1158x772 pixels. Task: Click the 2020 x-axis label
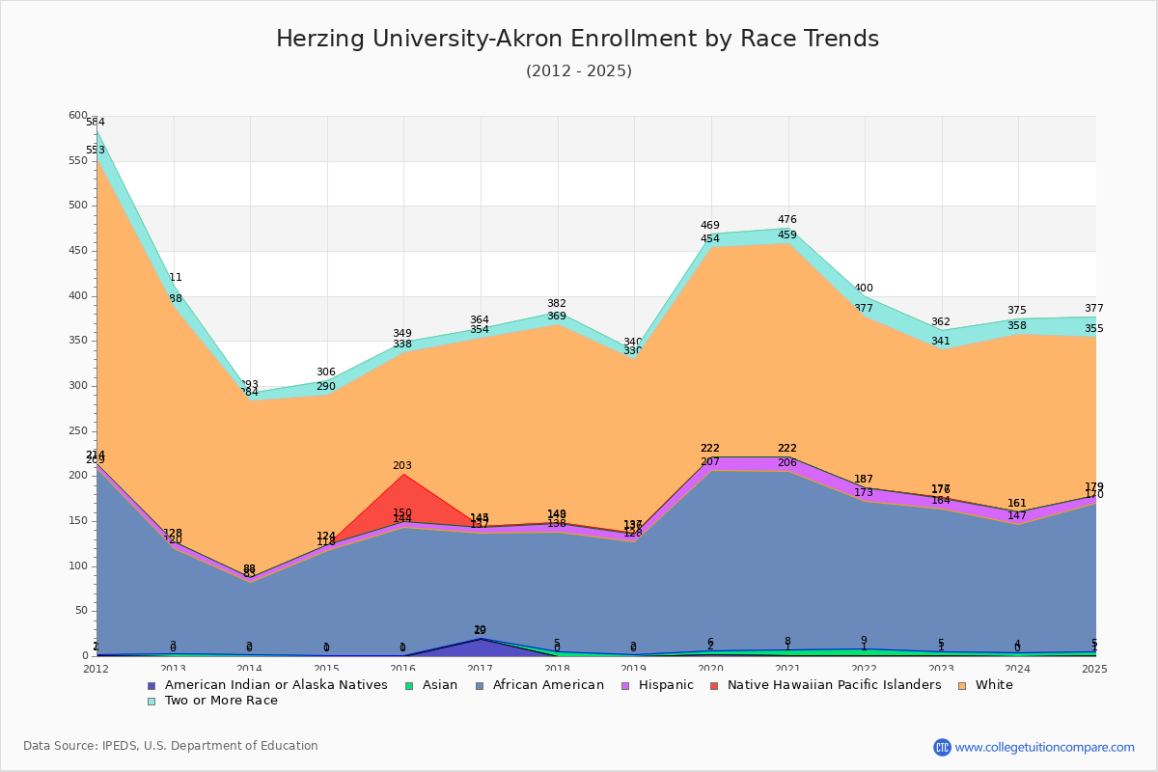(x=711, y=669)
